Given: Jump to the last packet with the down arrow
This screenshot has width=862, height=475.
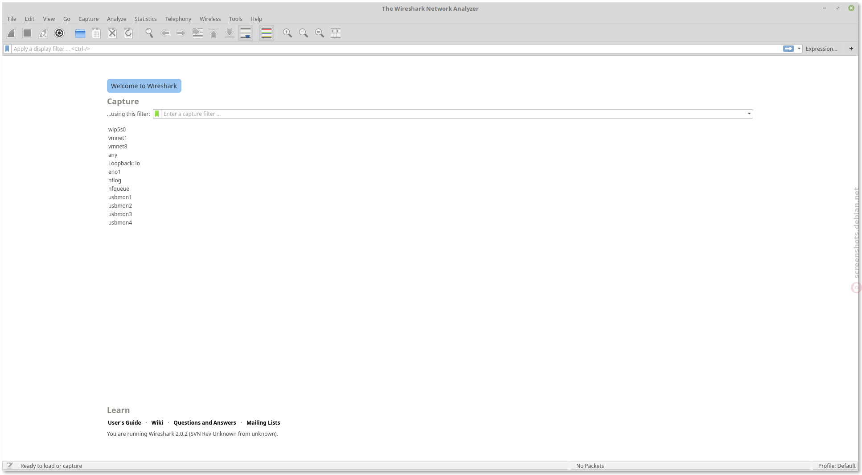Looking at the screenshot, I should [x=230, y=33].
